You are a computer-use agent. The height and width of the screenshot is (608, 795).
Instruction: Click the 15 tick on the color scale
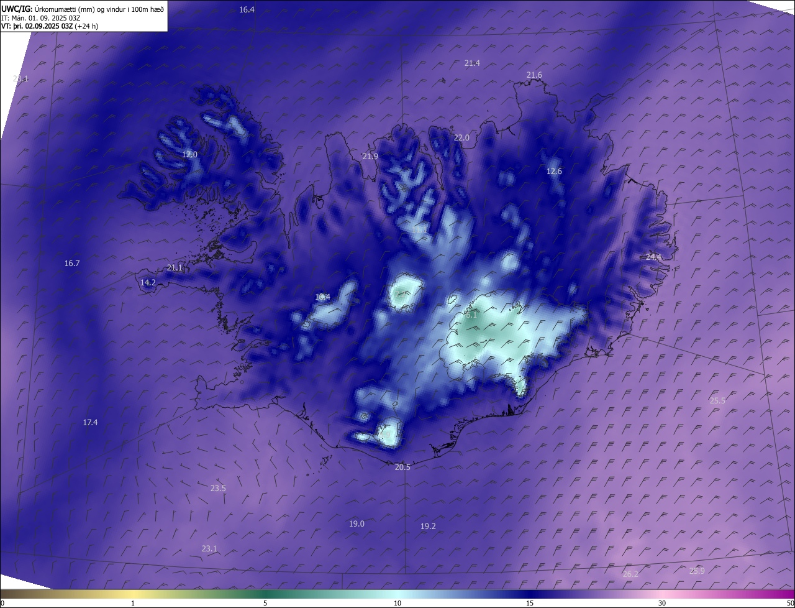coord(530,604)
